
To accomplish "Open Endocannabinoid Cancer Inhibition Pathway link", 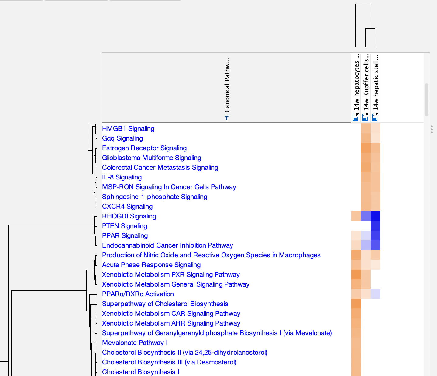I will (167, 245).
